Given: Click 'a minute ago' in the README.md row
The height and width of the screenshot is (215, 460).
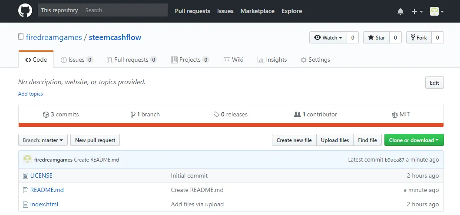Looking at the screenshot, I should pyautogui.click(x=421, y=190).
